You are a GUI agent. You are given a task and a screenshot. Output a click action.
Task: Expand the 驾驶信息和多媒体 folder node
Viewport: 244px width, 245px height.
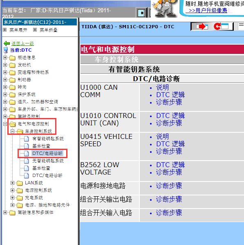5,212
